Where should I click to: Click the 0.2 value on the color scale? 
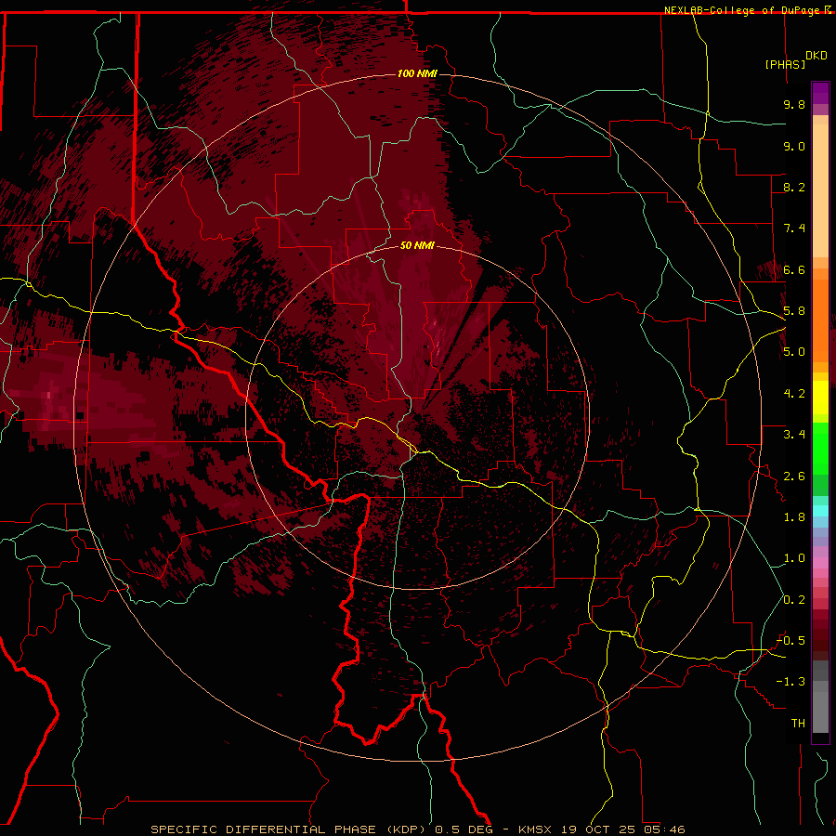point(794,600)
